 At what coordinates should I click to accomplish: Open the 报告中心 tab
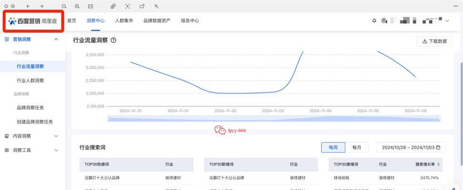pos(190,20)
